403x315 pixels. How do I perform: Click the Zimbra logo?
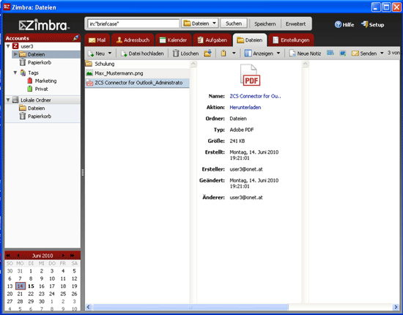click(44, 25)
